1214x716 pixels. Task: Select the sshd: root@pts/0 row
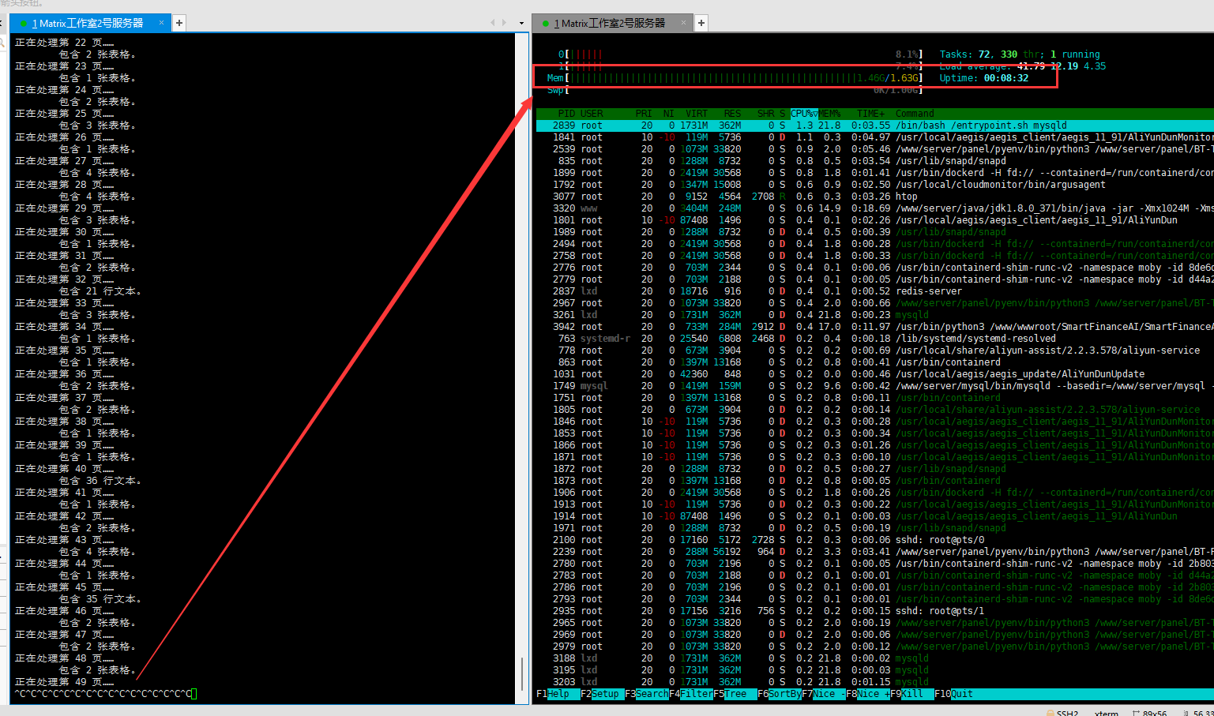(x=874, y=540)
